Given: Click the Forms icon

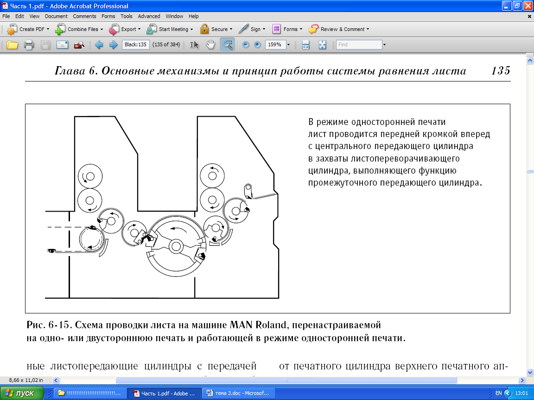Looking at the screenshot, I should tap(276, 29).
